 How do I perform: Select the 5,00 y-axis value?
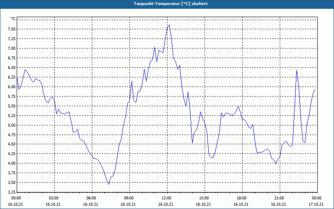tap(12, 125)
